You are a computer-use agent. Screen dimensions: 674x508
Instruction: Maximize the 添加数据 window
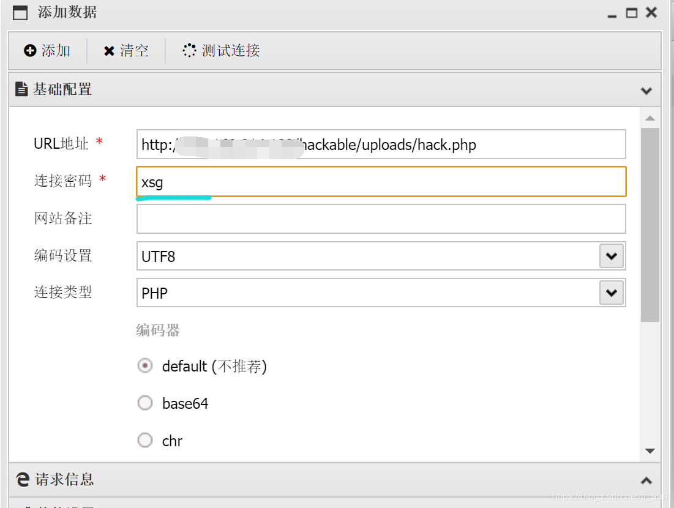(x=631, y=13)
